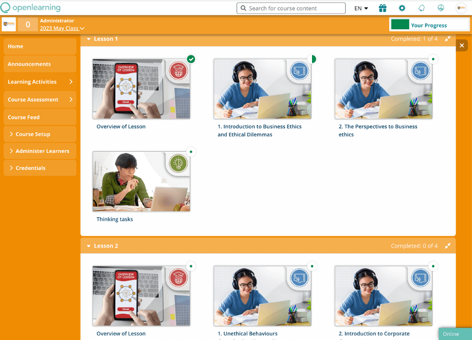Click the OpenLearning logo
Screen dimensions: 472x340
(x=31, y=8)
